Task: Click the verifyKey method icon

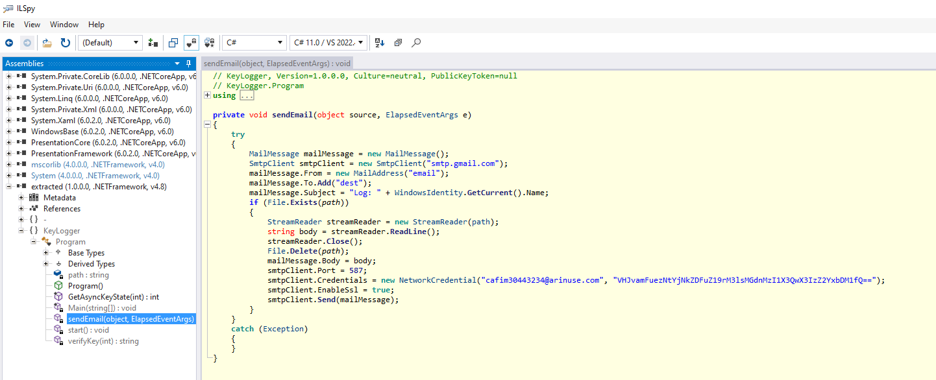Action: [x=58, y=341]
